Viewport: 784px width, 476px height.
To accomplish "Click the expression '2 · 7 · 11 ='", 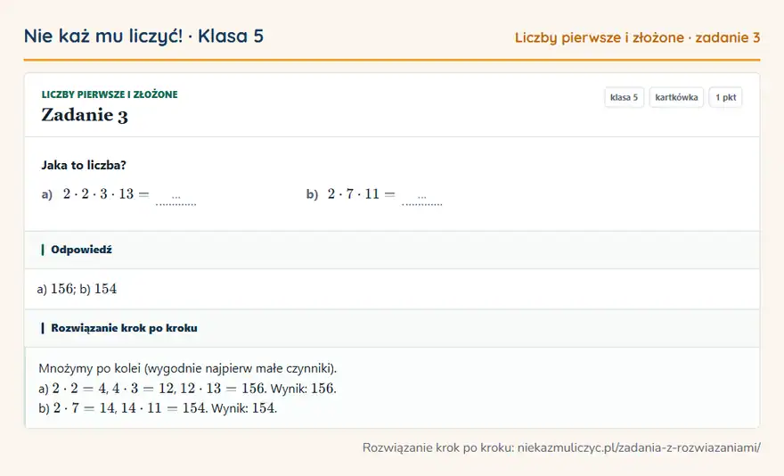I will click(362, 193).
